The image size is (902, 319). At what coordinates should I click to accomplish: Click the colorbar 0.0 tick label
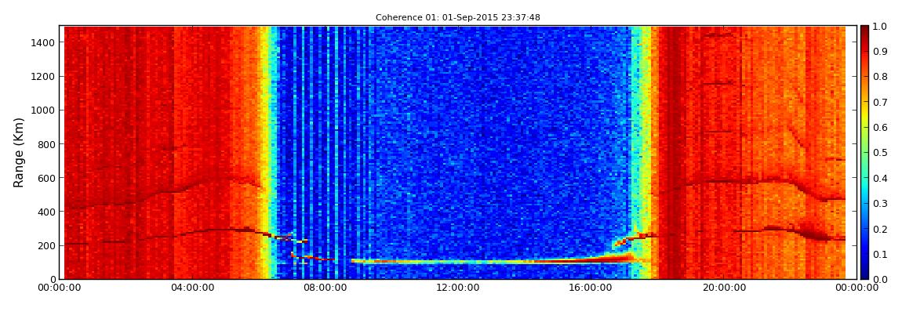point(880,279)
